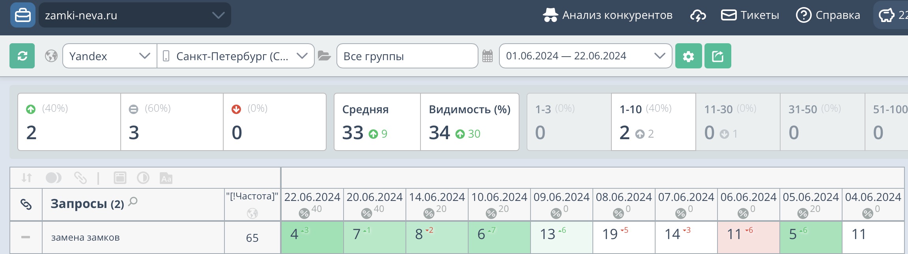Click the green refresh button
908x254 pixels.
coord(22,56)
